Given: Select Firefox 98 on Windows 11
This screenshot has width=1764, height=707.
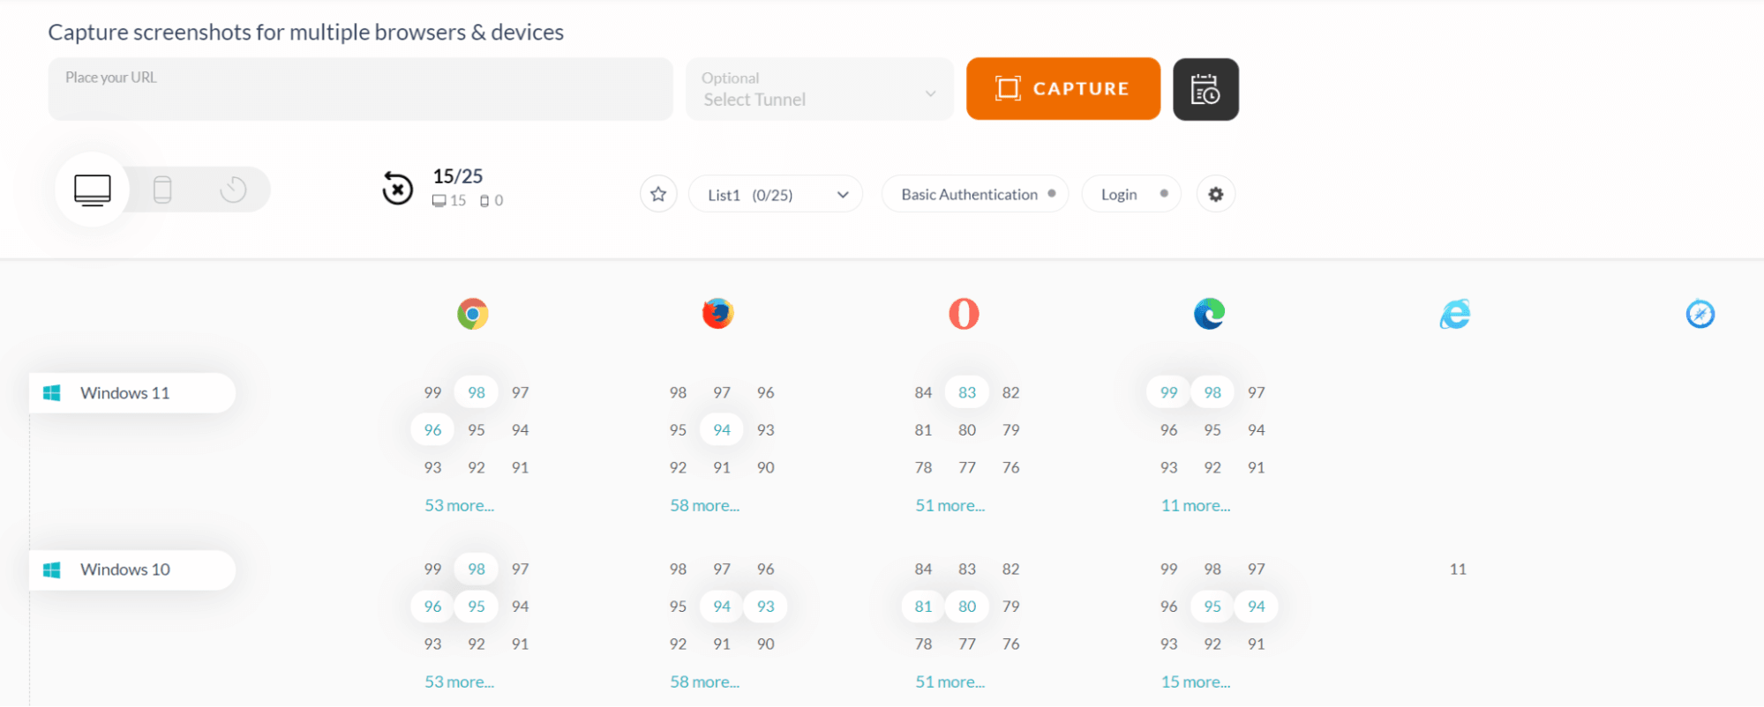Looking at the screenshot, I should point(678,392).
